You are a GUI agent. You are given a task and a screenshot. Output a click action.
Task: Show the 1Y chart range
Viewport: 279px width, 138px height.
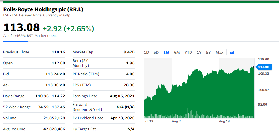pos(199,52)
